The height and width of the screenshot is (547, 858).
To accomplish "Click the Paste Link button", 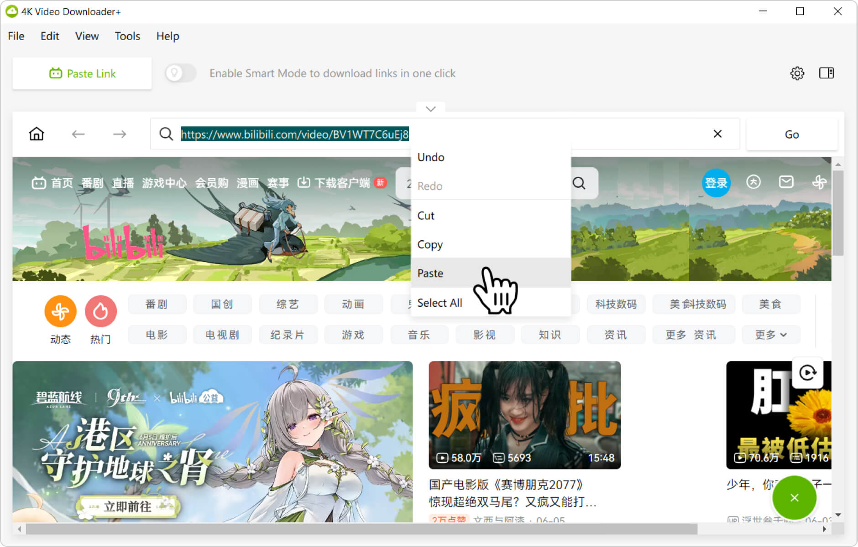I will 82,73.
